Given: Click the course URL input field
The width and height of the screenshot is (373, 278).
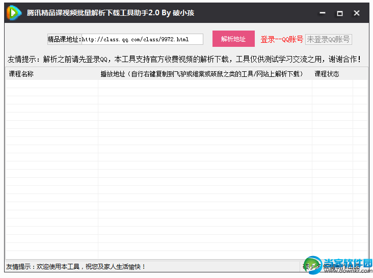Looking at the screenshot, I should pos(142,39).
